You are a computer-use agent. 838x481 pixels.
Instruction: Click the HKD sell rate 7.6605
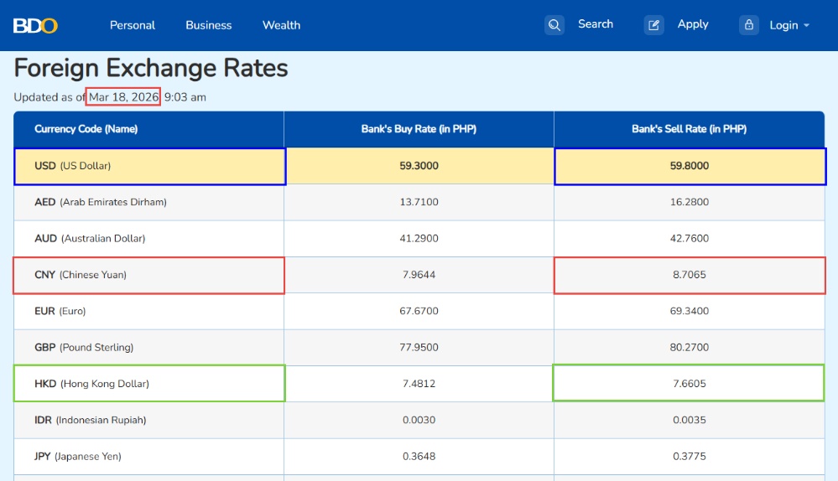click(x=689, y=384)
